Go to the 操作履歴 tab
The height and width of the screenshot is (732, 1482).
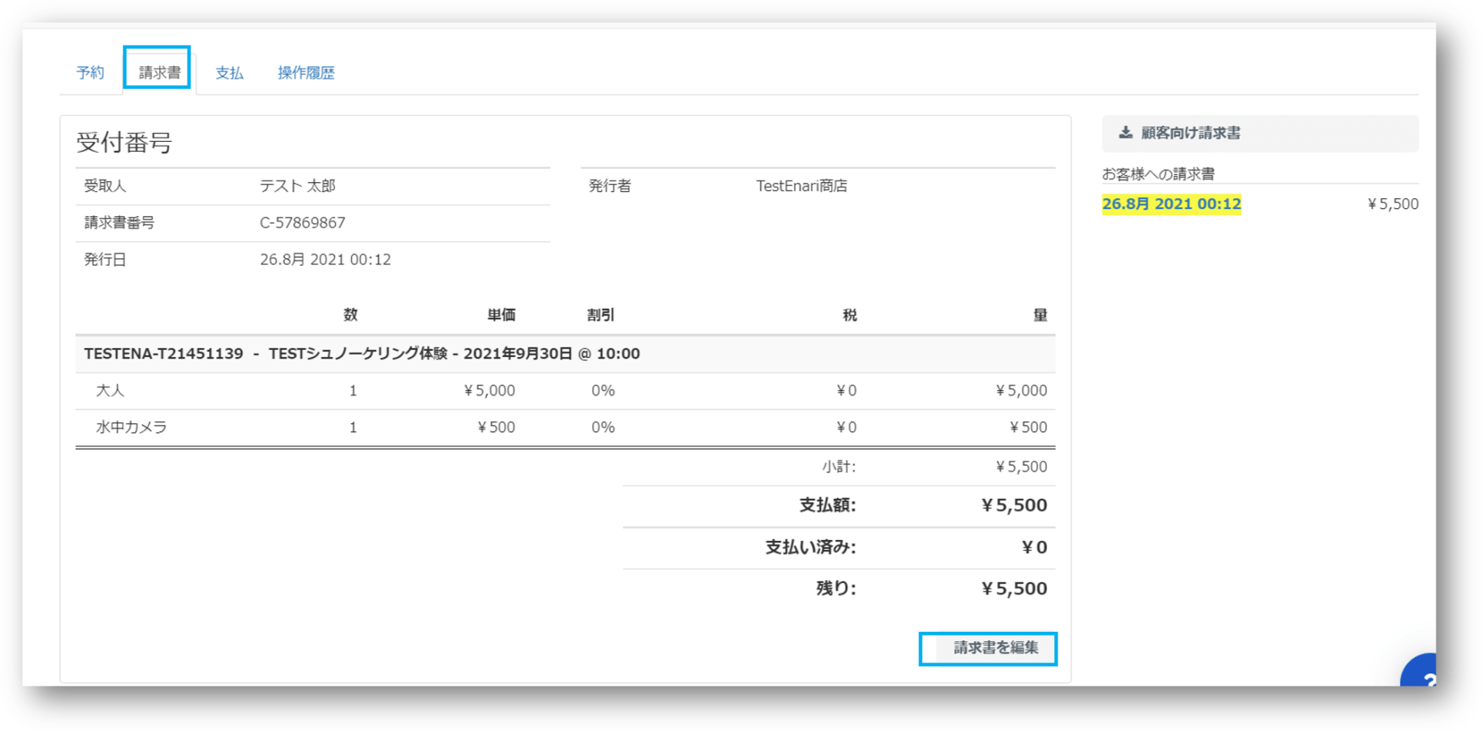[306, 73]
